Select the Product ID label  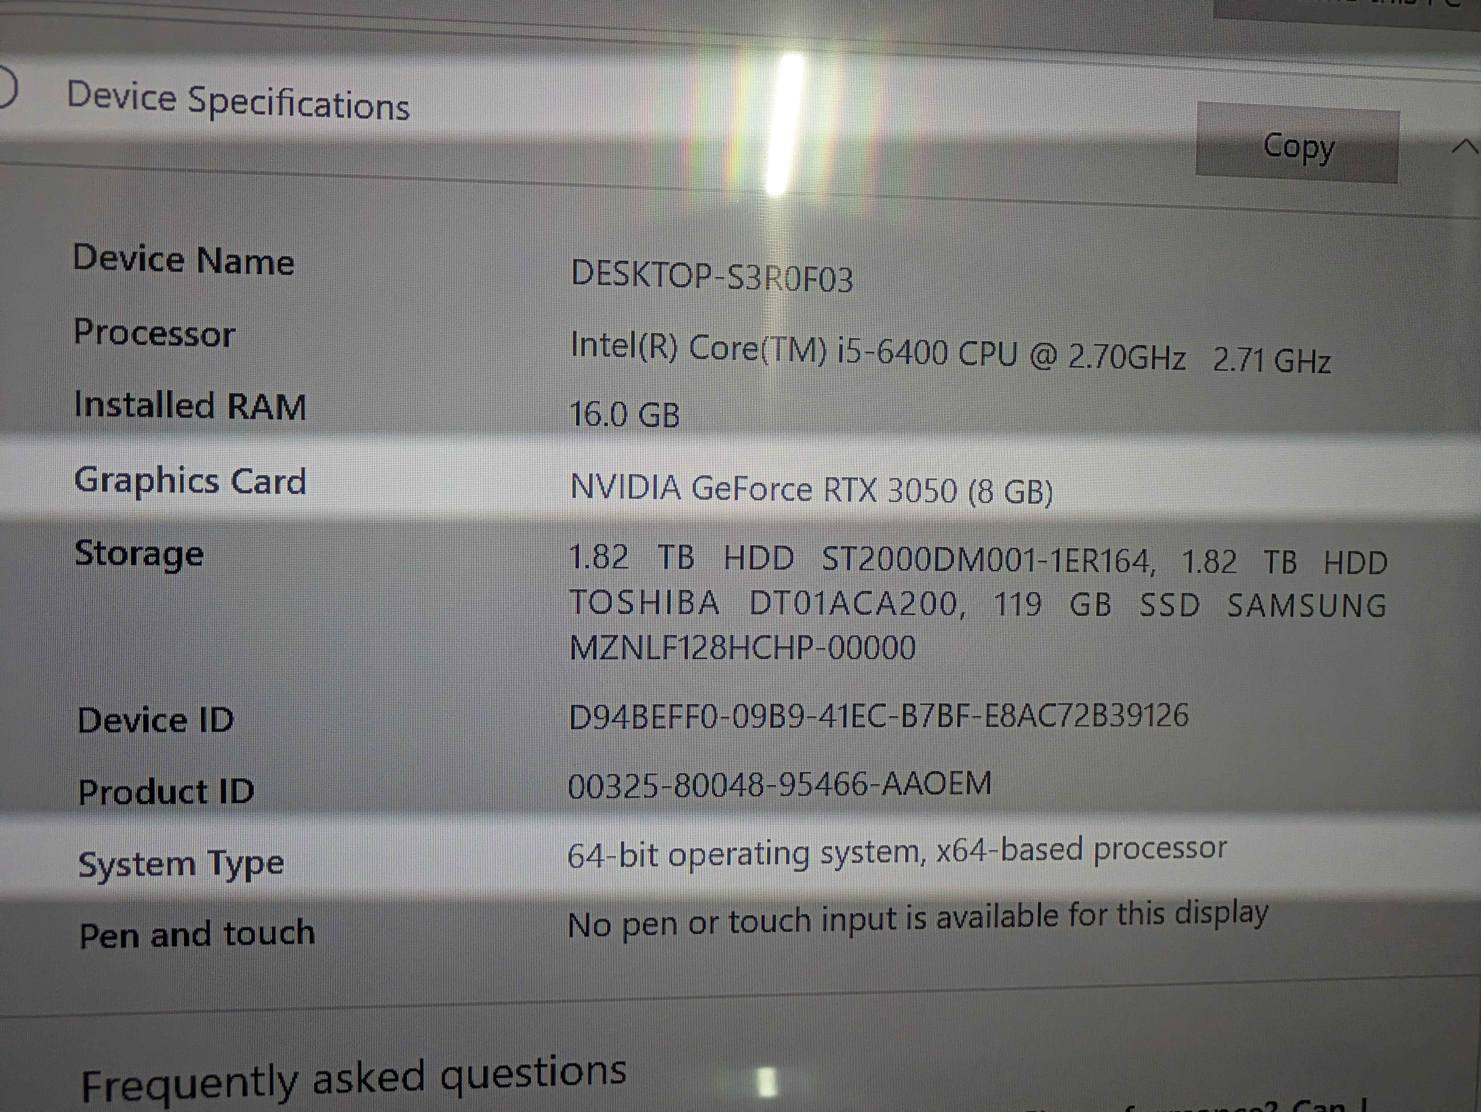coord(166,792)
